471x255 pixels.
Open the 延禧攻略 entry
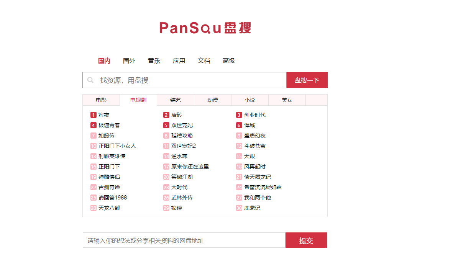pos(182,136)
